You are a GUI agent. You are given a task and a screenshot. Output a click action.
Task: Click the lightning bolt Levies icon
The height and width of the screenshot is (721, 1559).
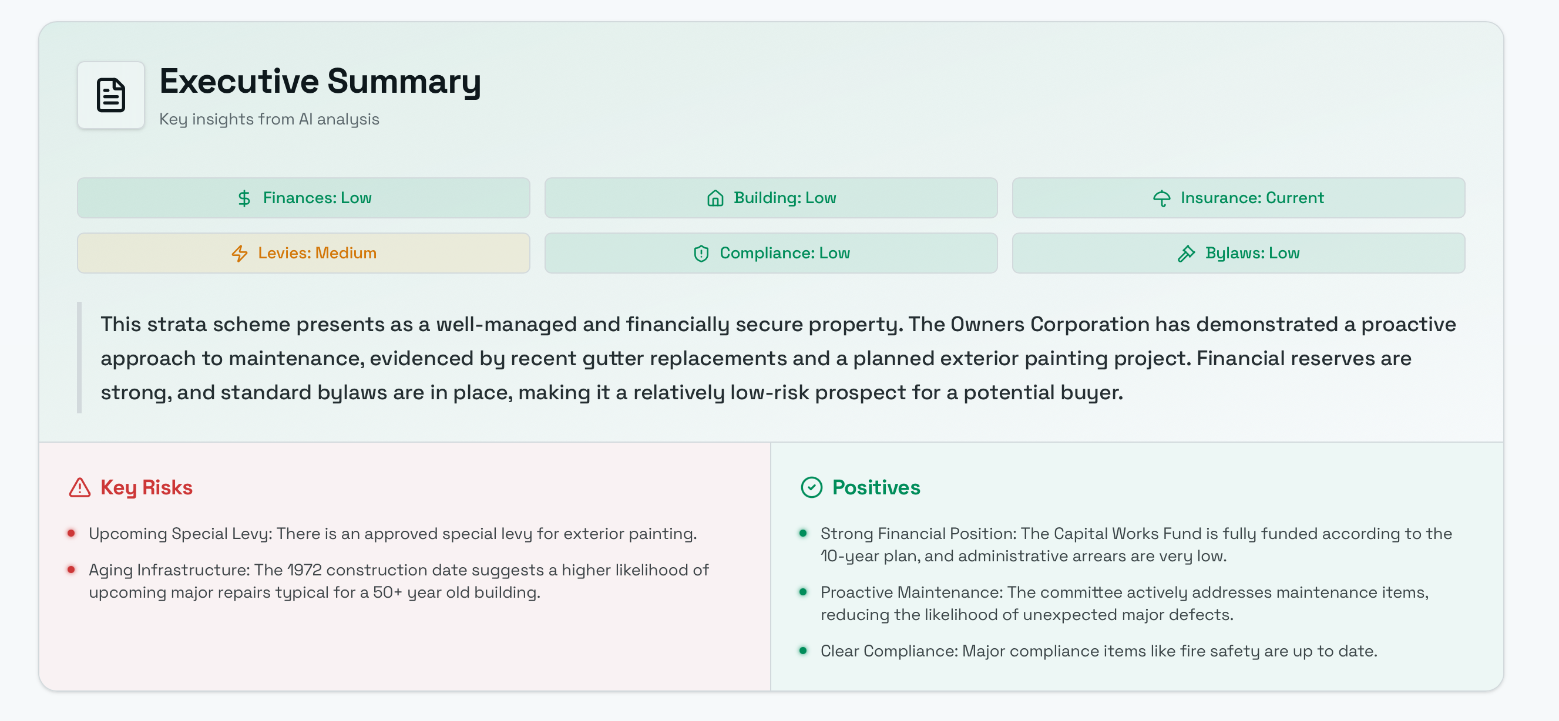240,254
